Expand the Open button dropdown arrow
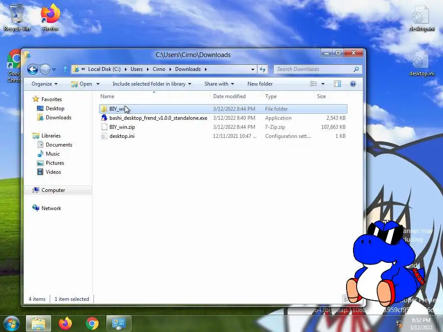Screen dimensions: 443x332 pyautogui.click(x=98, y=84)
